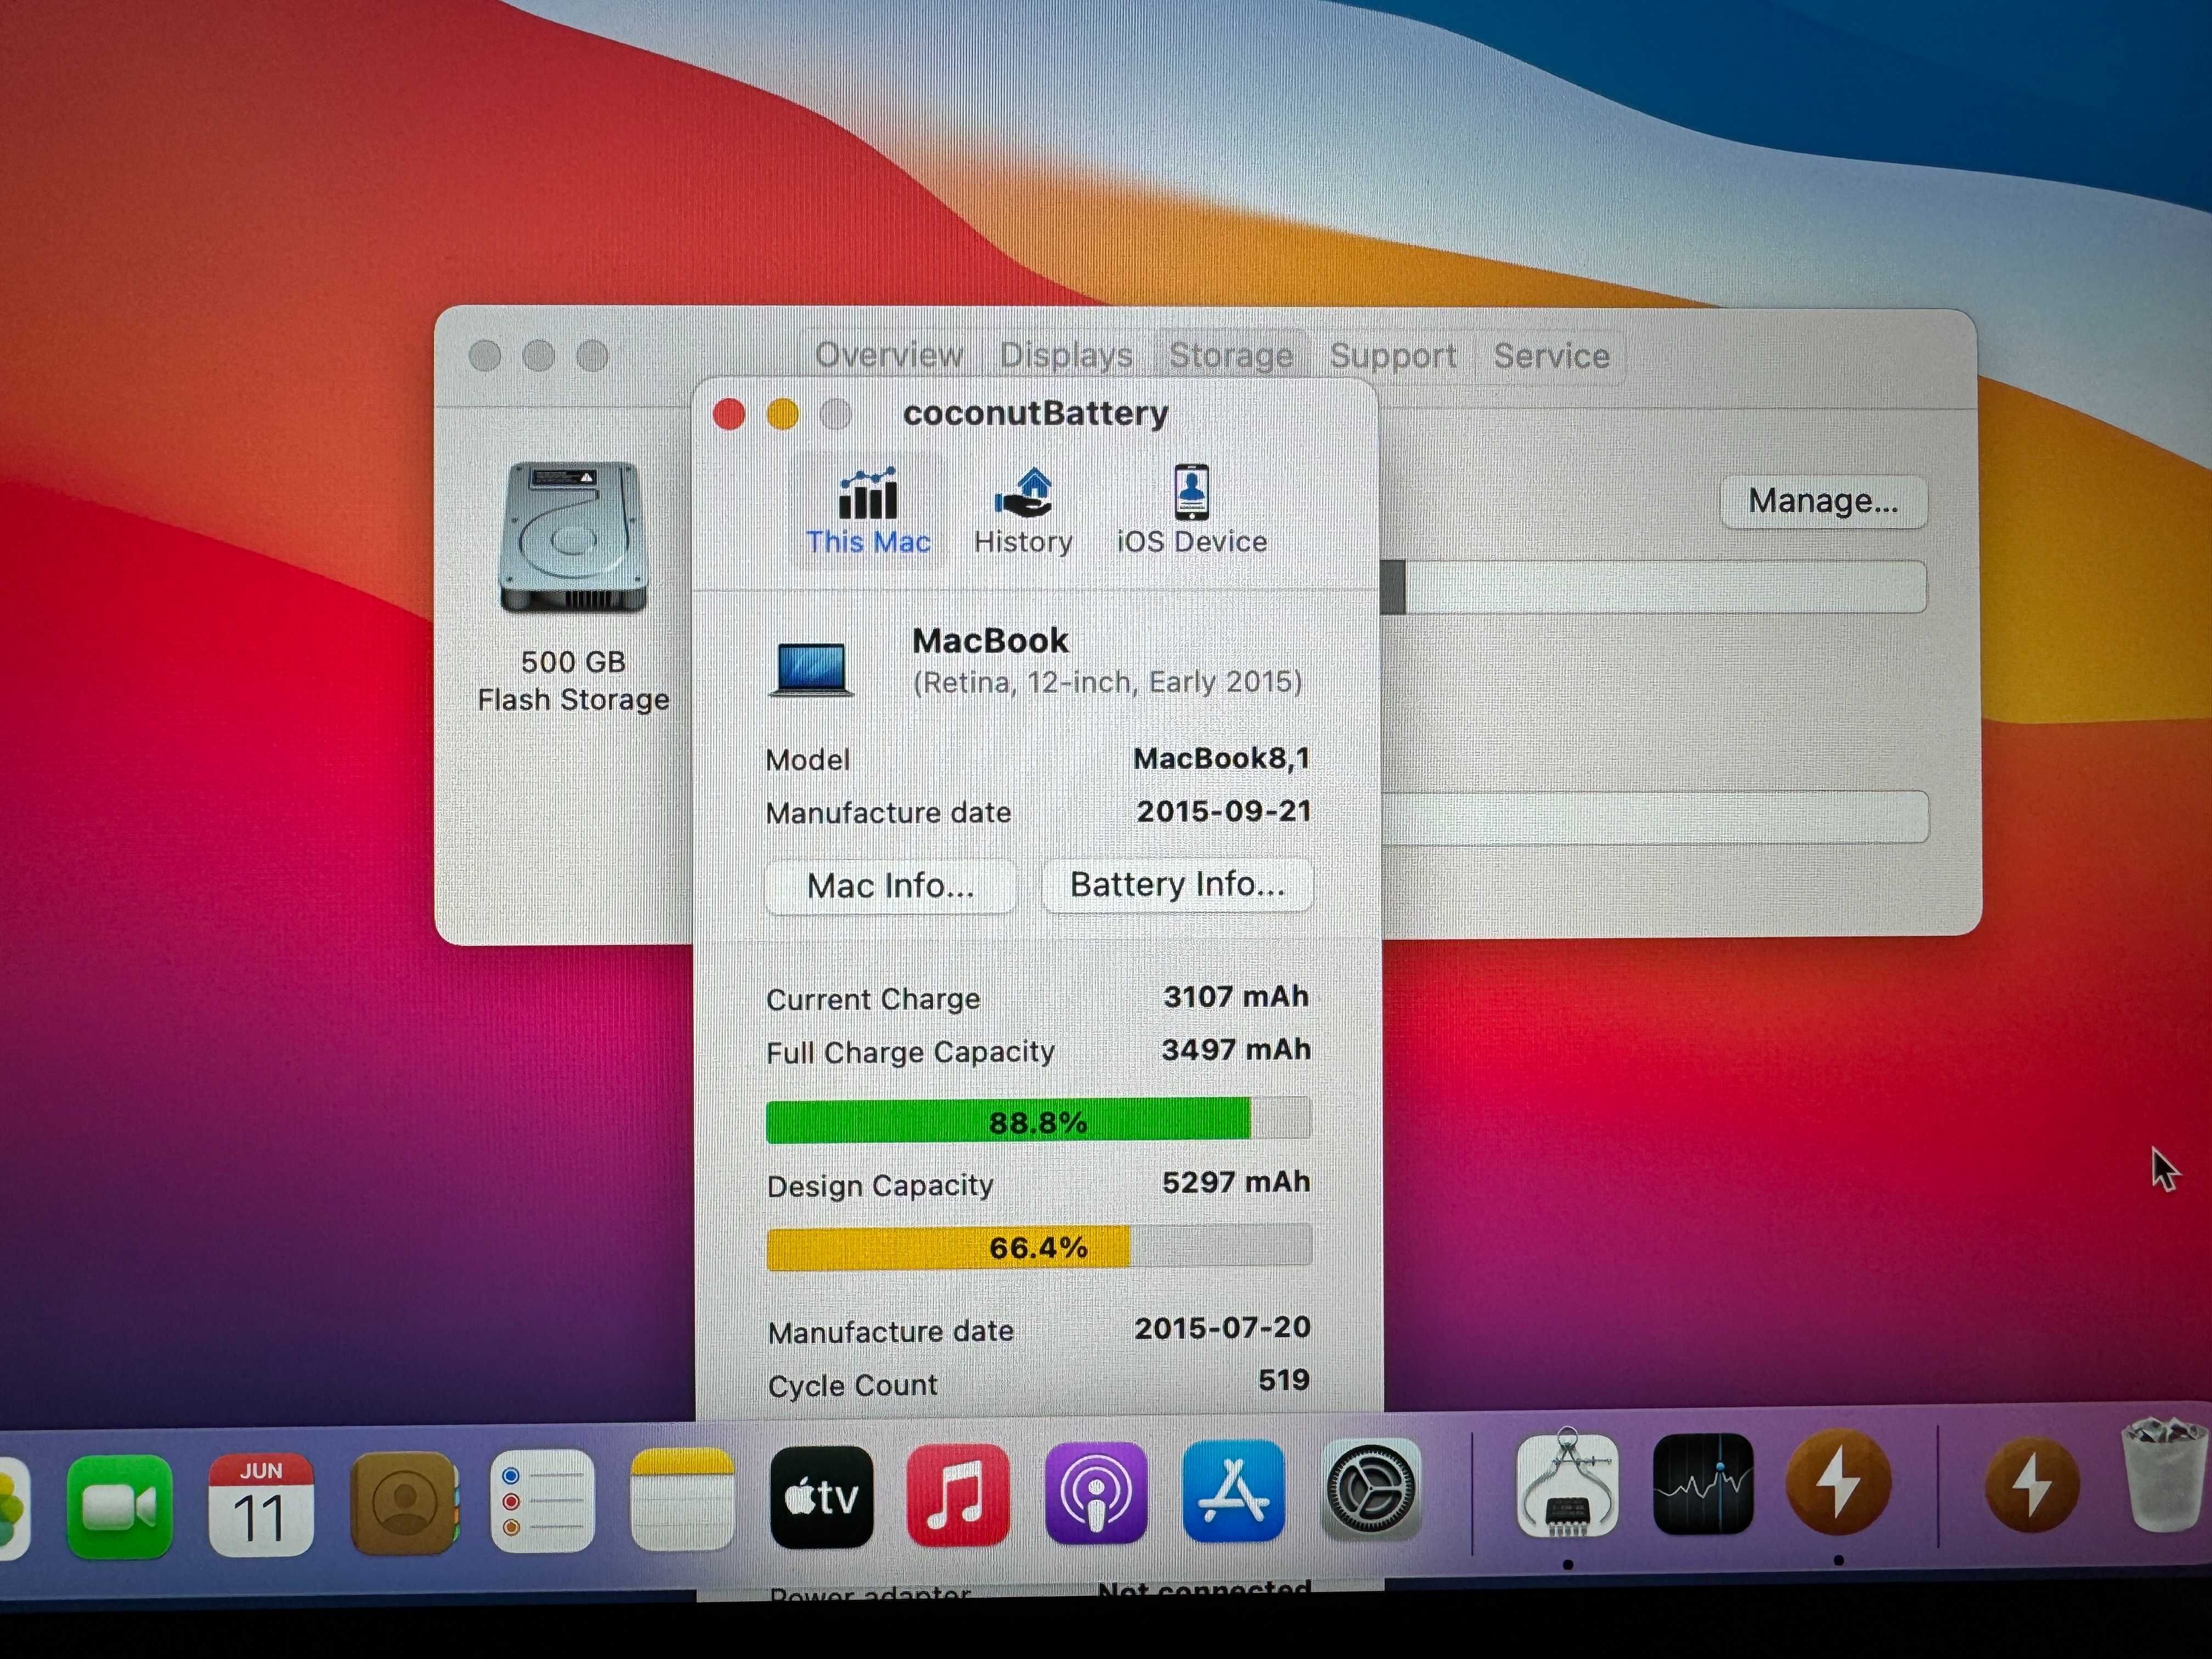The image size is (2212, 1659).
Task: Click the 2015-07-20 battery manufacture date
Action: point(1222,1327)
